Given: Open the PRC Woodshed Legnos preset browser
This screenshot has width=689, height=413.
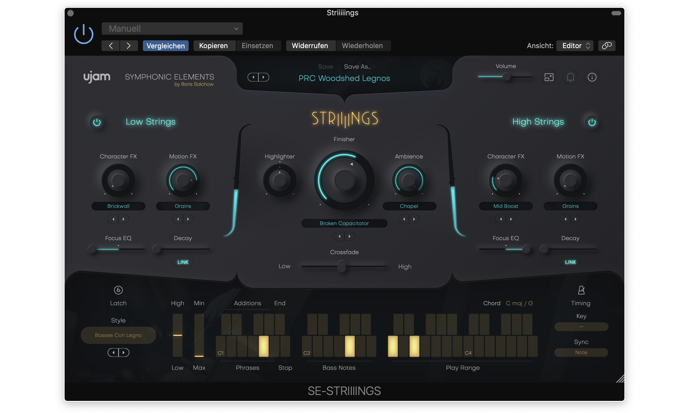Looking at the screenshot, I should click(x=344, y=78).
